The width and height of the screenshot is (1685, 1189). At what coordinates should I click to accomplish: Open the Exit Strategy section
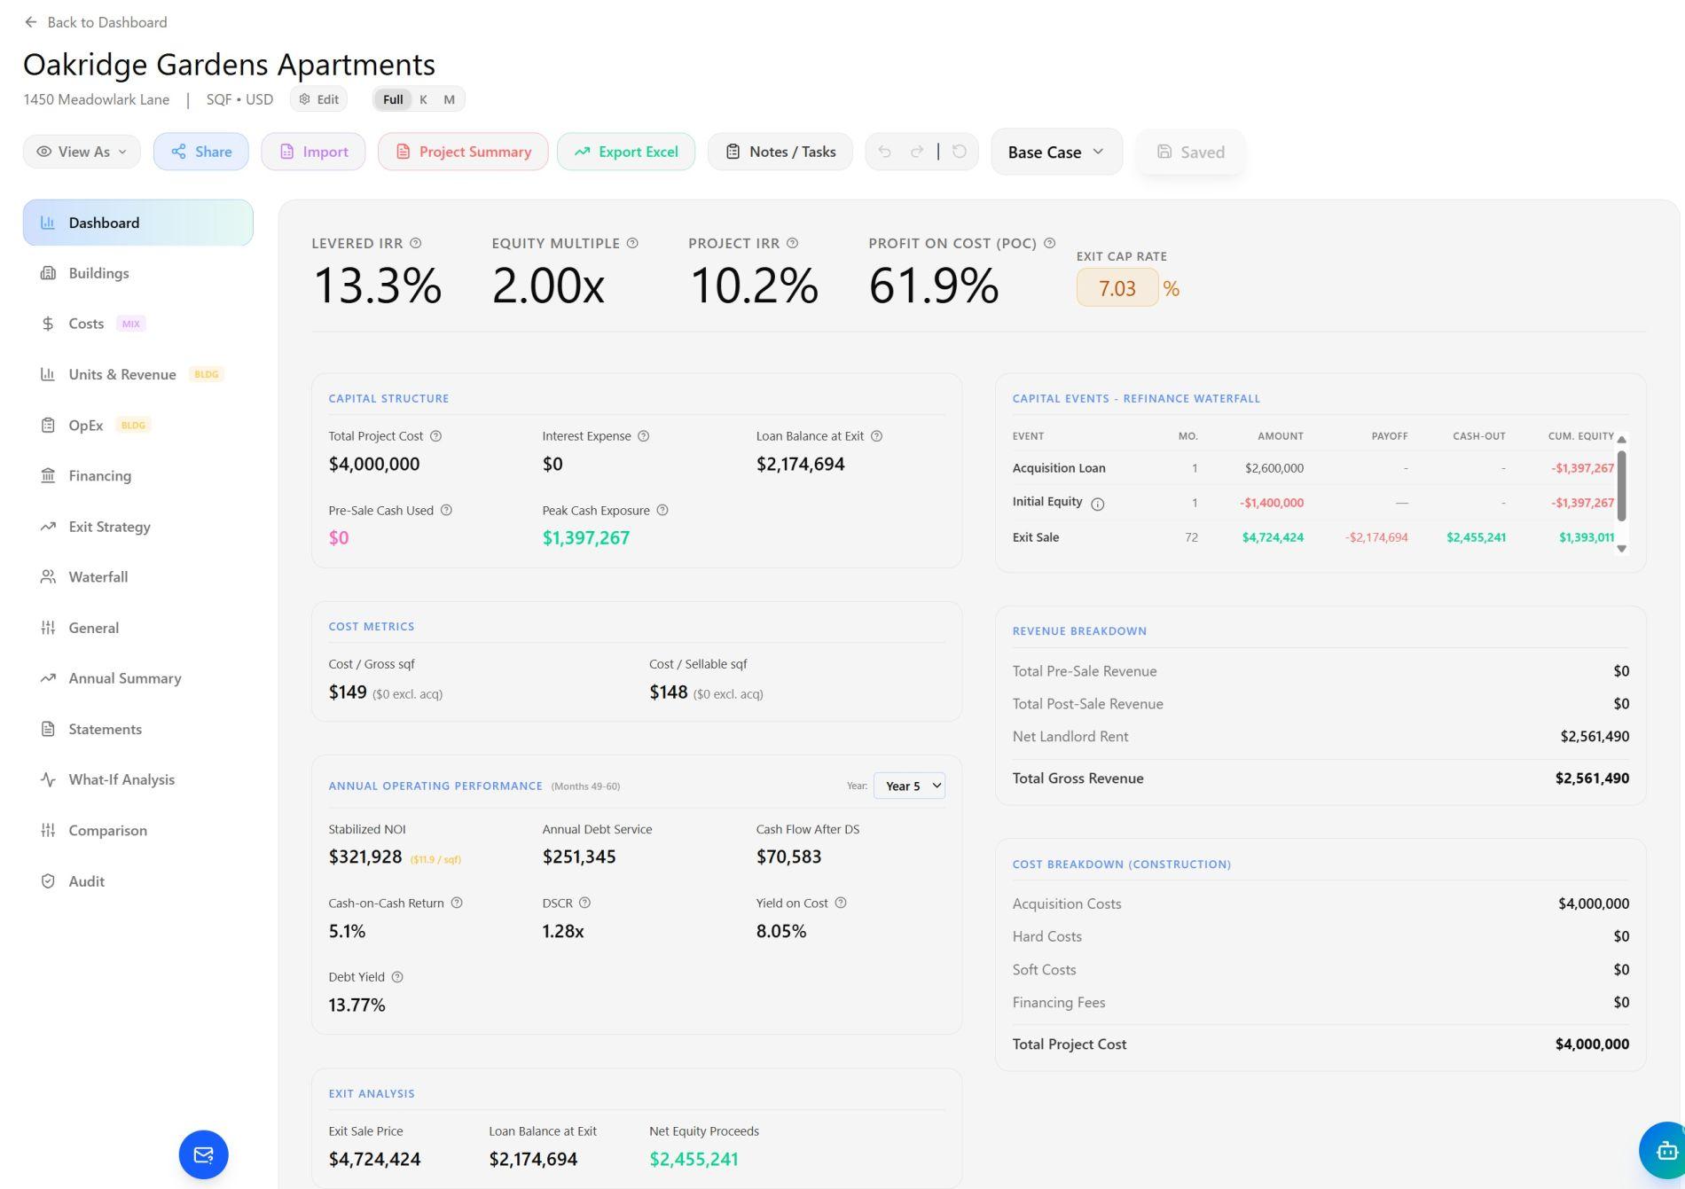[x=138, y=527]
